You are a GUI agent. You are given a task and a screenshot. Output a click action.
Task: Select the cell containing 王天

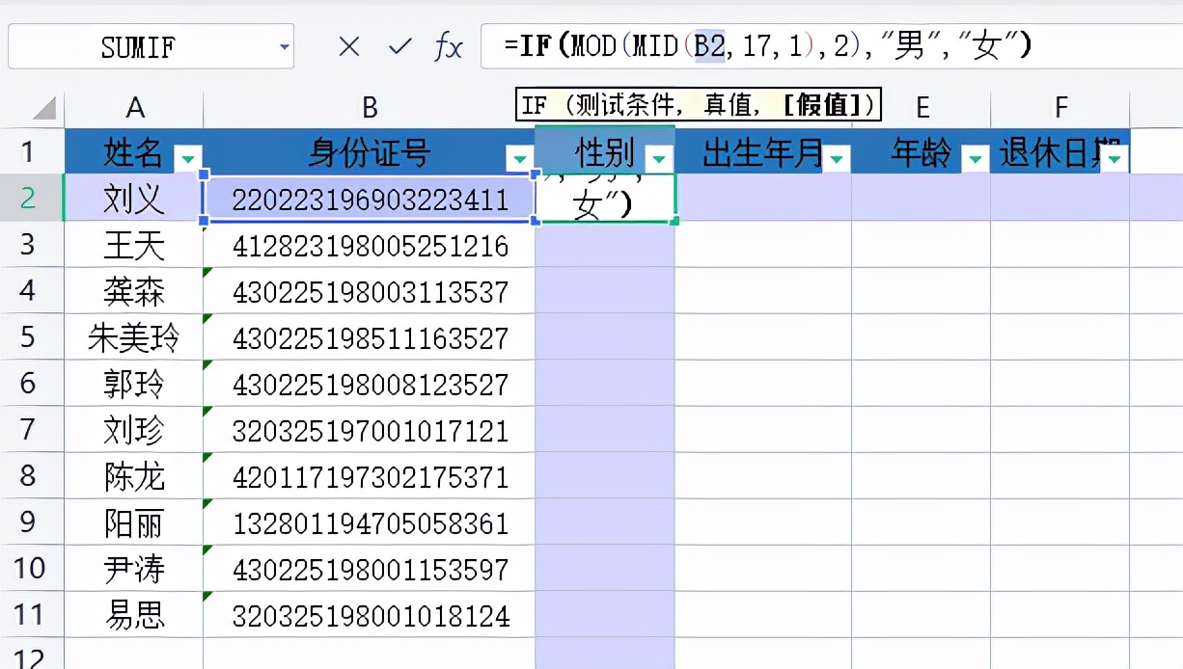tap(134, 245)
